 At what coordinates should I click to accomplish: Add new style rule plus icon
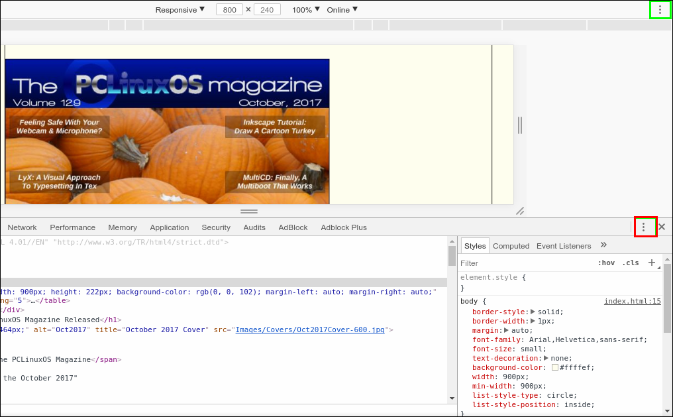tap(652, 263)
